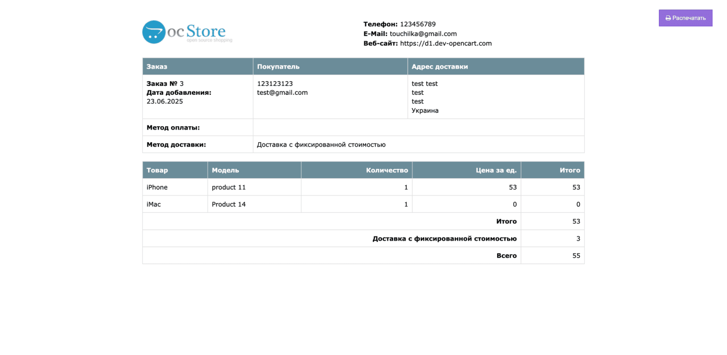Click the Цена за ед. header

466,170
